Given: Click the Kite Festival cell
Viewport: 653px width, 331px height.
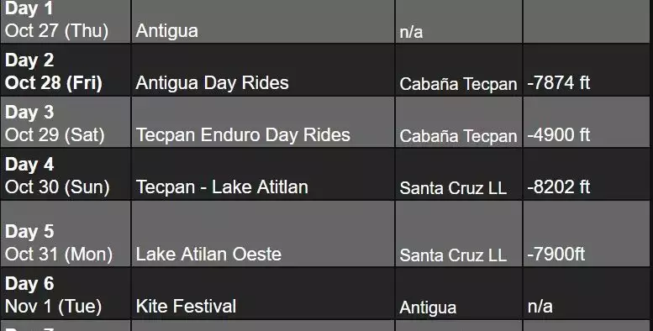Looking at the screenshot, I should click(263, 293).
